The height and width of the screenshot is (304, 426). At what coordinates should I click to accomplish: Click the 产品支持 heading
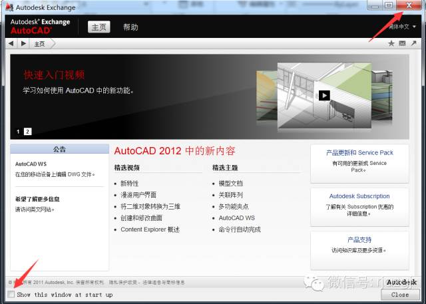(x=359, y=239)
